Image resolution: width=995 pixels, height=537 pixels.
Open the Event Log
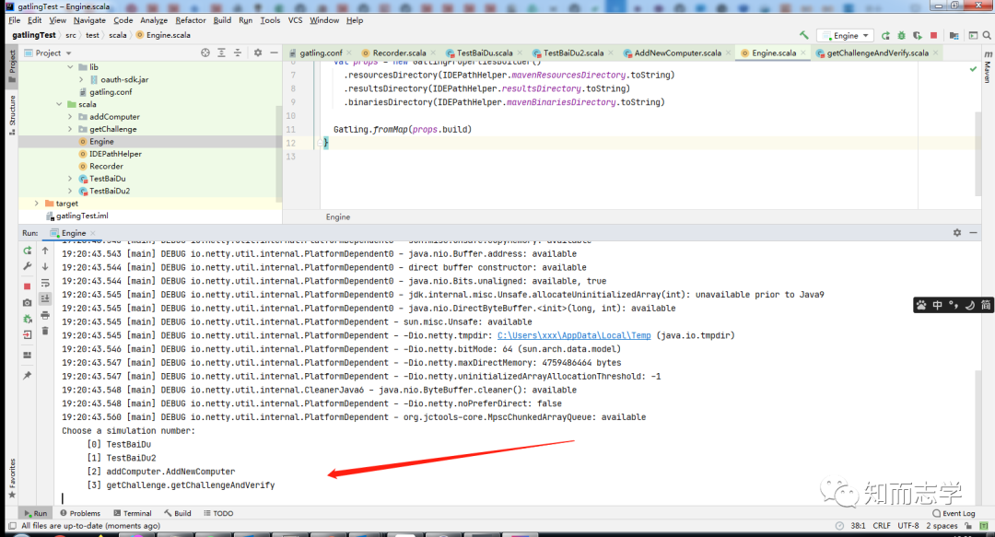click(954, 513)
